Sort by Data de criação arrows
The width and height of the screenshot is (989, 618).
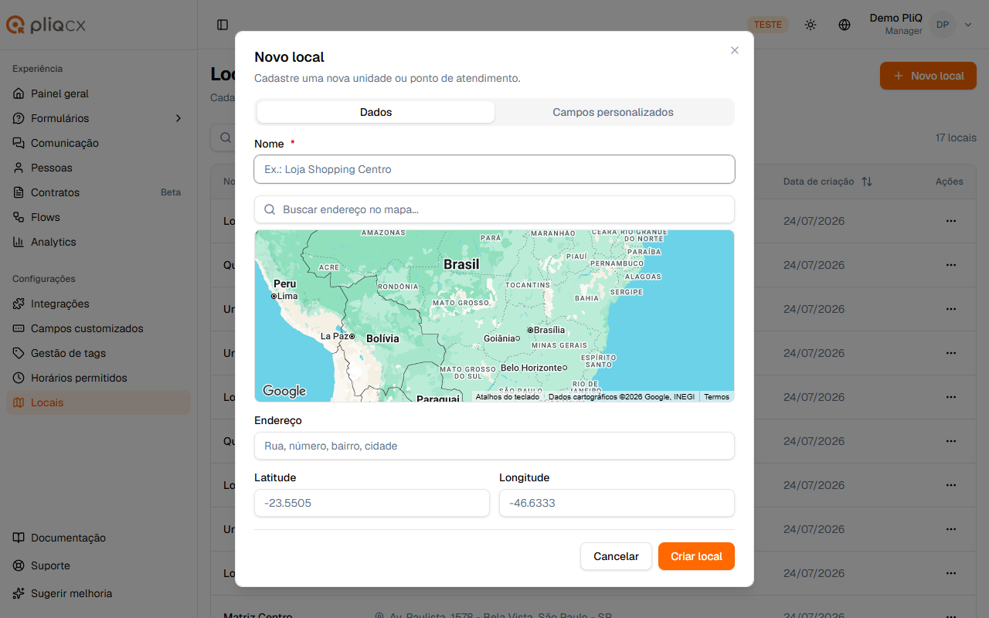tap(867, 182)
